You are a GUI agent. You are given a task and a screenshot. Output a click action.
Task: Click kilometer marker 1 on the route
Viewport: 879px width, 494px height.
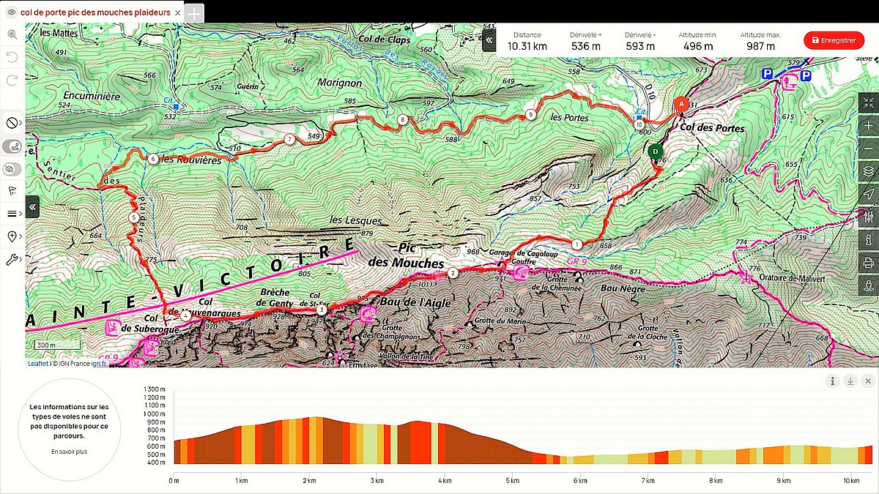(x=577, y=244)
